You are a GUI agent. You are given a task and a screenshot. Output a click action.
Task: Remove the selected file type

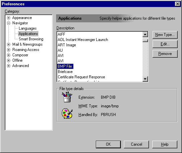(x=165, y=54)
